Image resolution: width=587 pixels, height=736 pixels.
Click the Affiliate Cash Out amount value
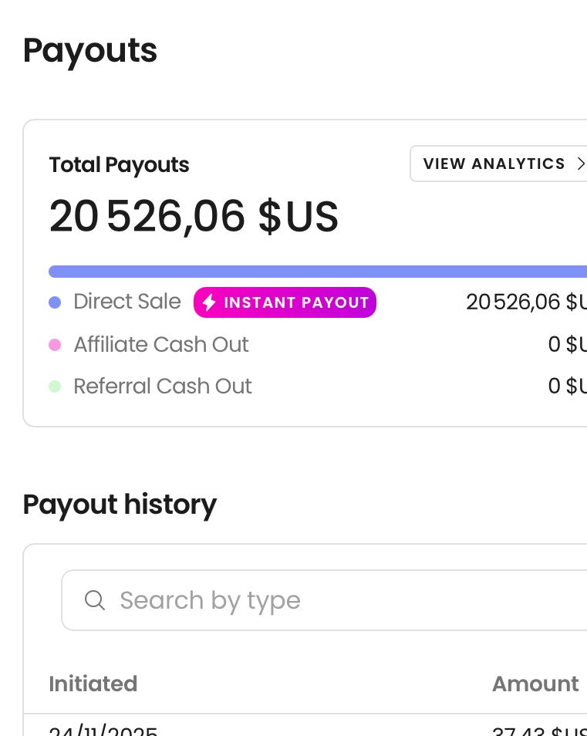567,345
